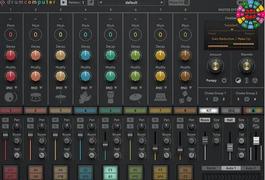Open channel 1 RND dropdown
Image resolution: width=265 pixels, height=180 pixels.
[x=11, y=88]
